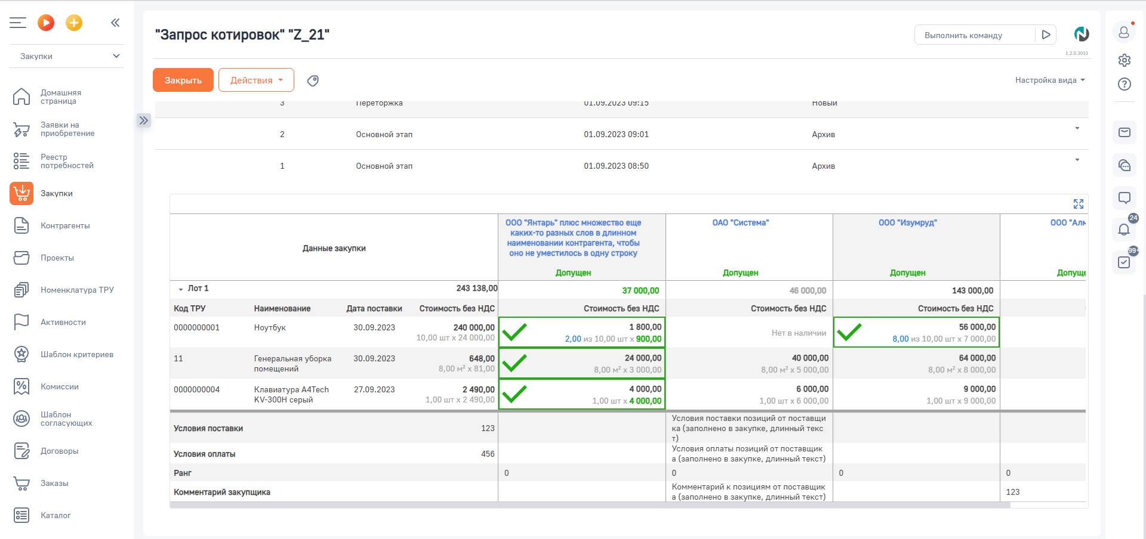Viewport: 1146px width, 539px height.
Task: Toggle checkmark for Ноутбук in ООО Изумруд column
Action: (x=849, y=332)
